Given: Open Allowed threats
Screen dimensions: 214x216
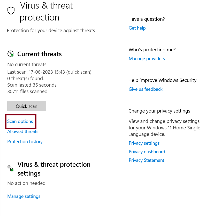Looking at the screenshot, I should pos(23,131).
